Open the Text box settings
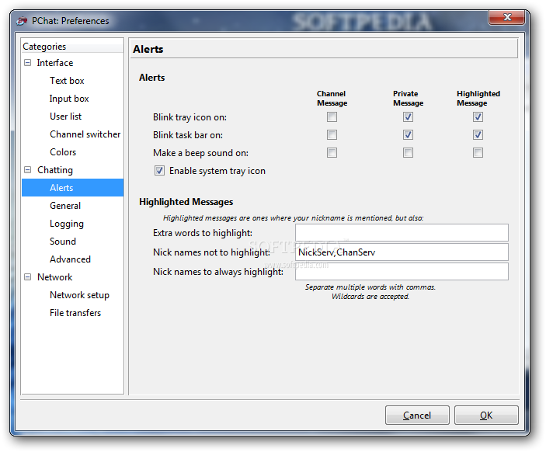Image resolution: width=546 pixels, height=452 pixels. [x=67, y=81]
